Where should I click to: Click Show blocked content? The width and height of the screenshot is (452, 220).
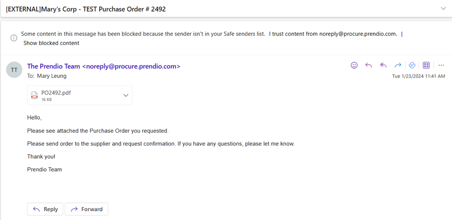51,43
